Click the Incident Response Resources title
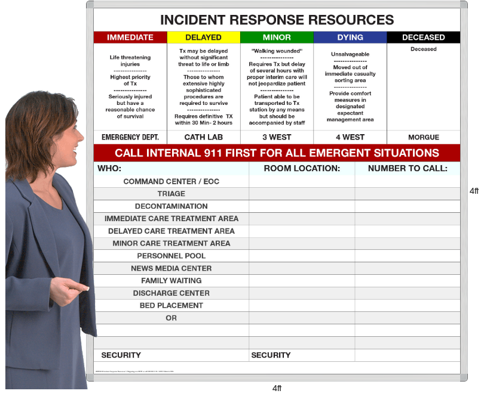The height and width of the screenshot is (403, 484). pos(277,20)
